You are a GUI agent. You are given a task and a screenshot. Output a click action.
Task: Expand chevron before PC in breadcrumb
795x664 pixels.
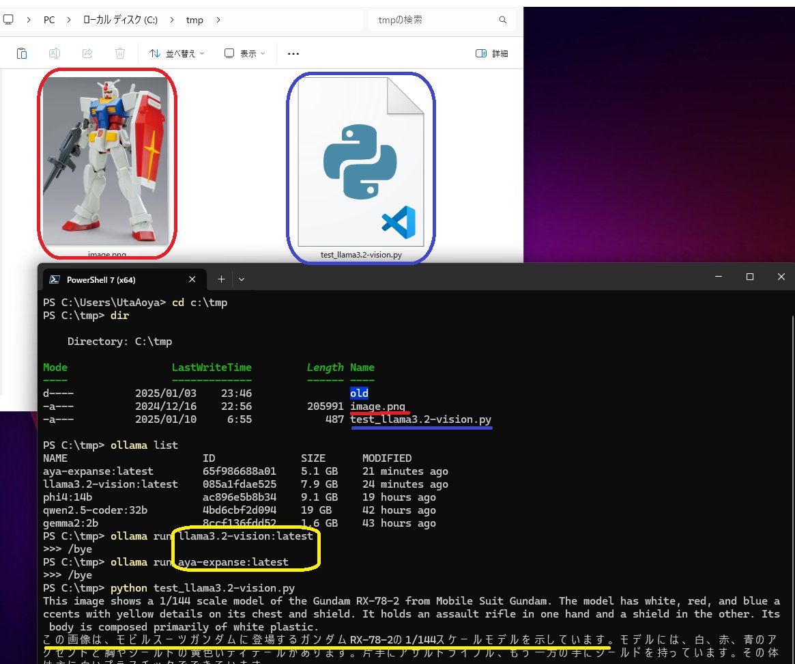pos(29,20)
